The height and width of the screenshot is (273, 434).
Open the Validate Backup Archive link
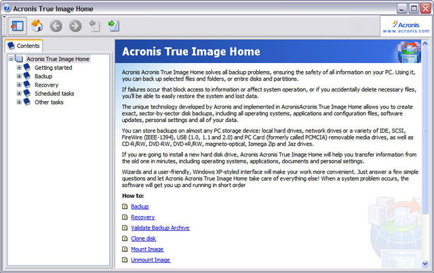[160, 228]
